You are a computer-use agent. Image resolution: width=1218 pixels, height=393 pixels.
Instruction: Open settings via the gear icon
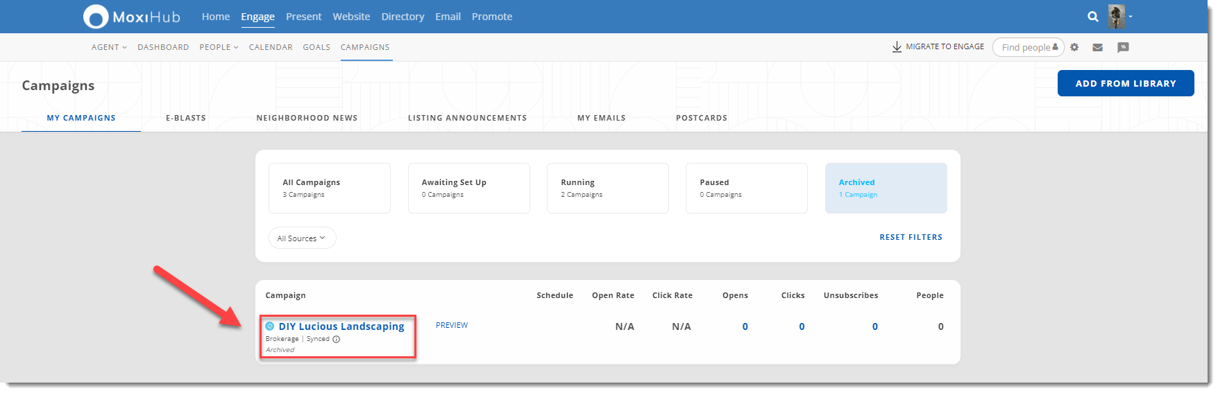(x=1074, y=47)
